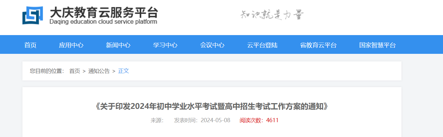Open the 首页 navigation menu item
The height and width of the screenshot is (137, 443).
[30, 45]
